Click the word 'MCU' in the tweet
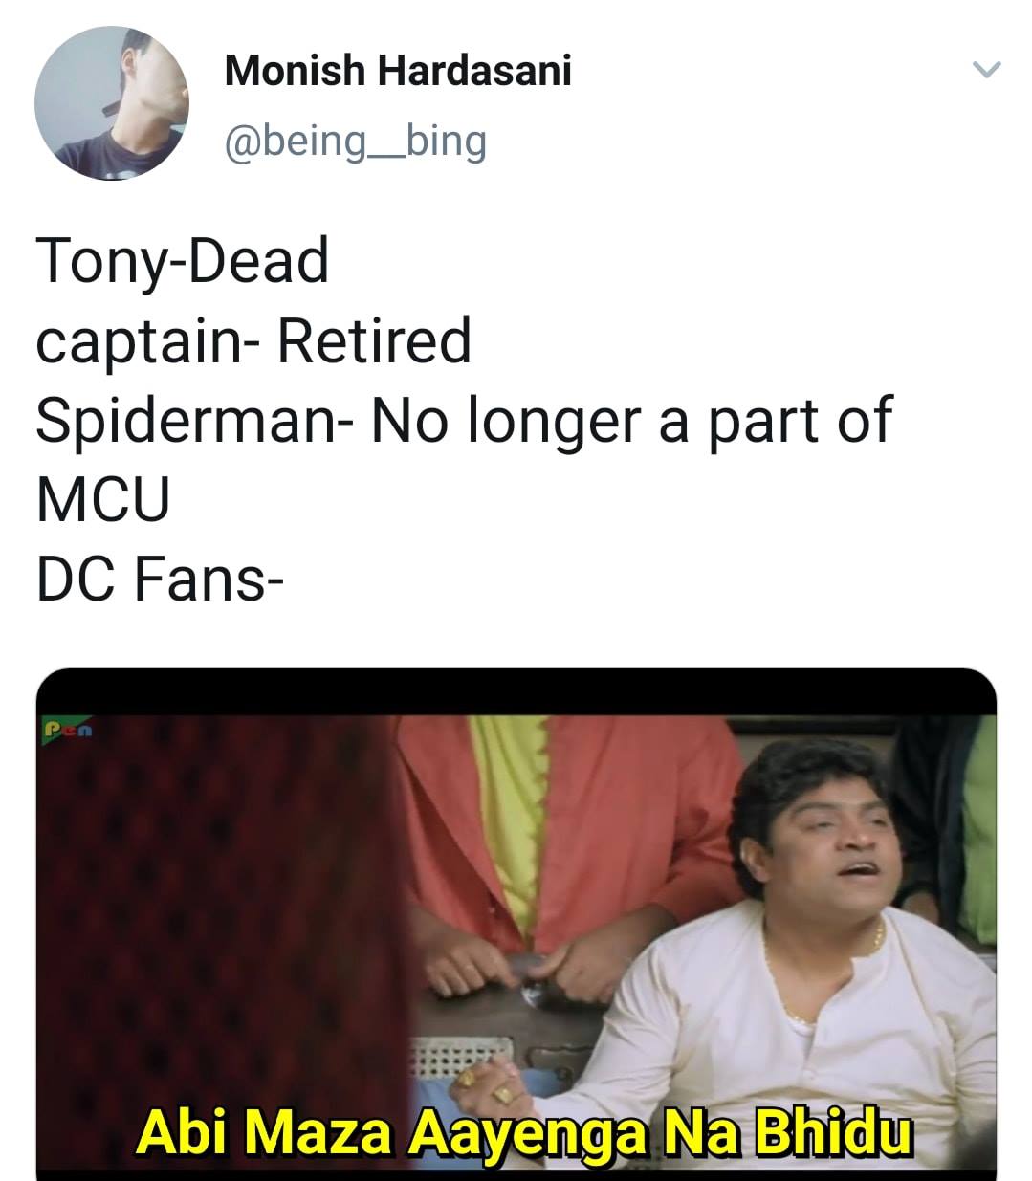Screen dimensions: 1032x1181 (103, 500)
